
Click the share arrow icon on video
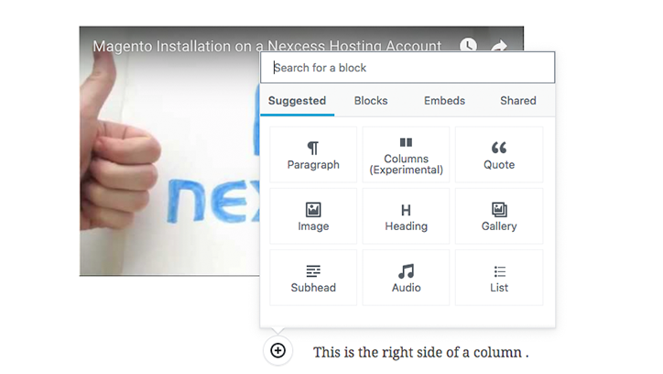(x=499, y=46)
